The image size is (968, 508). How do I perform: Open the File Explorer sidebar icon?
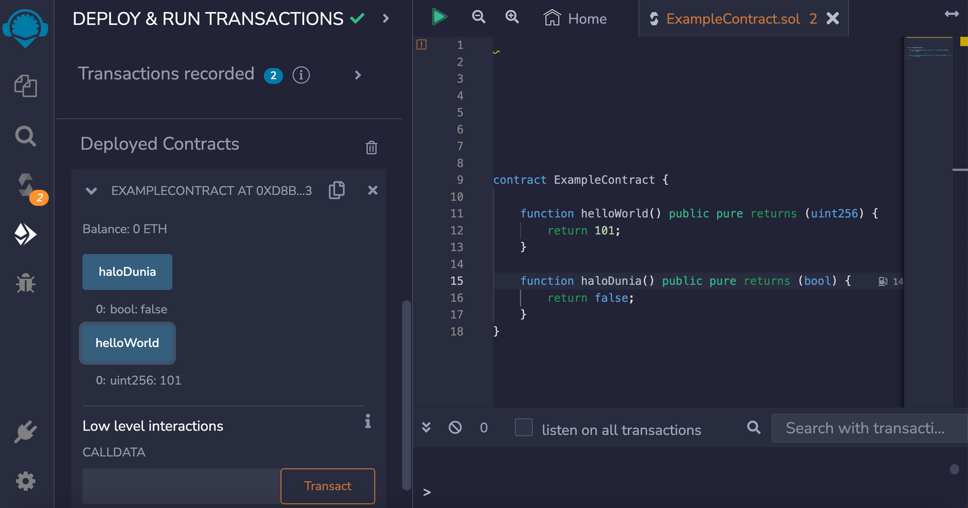(x=26, y=86)
